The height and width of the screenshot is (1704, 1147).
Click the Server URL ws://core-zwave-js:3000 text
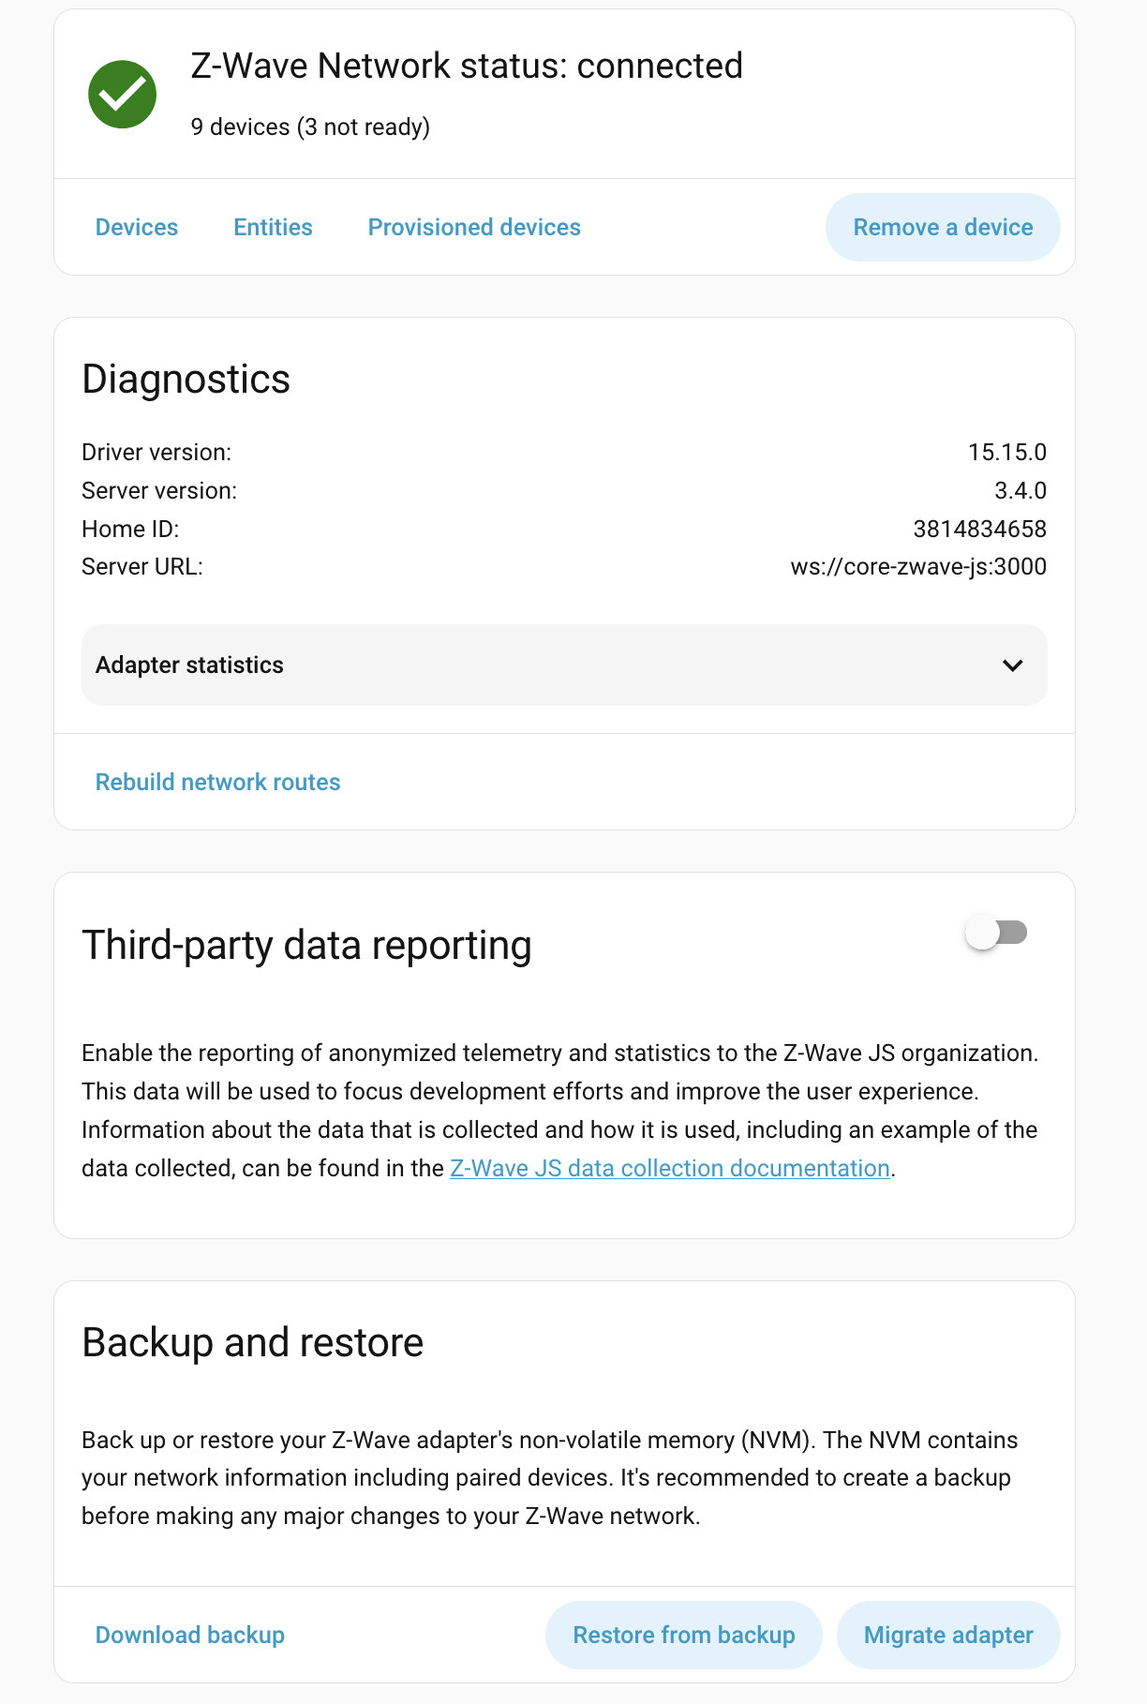pos(918,567)
